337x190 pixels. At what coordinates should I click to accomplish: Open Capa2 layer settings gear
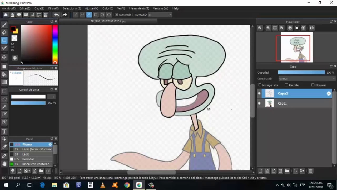click(x=329, y=93)
